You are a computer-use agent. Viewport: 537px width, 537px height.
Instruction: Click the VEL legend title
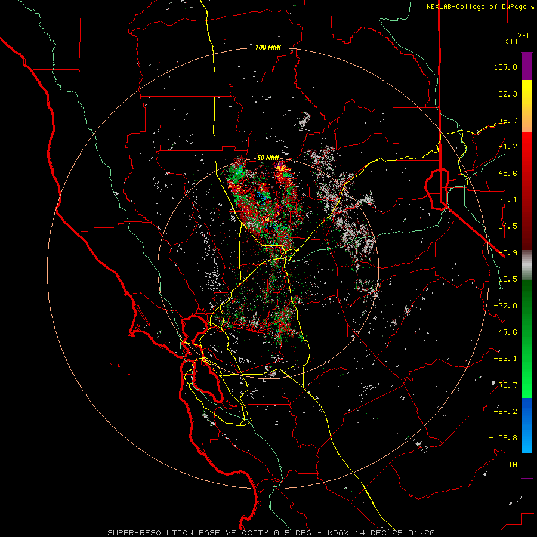(524, 36)
